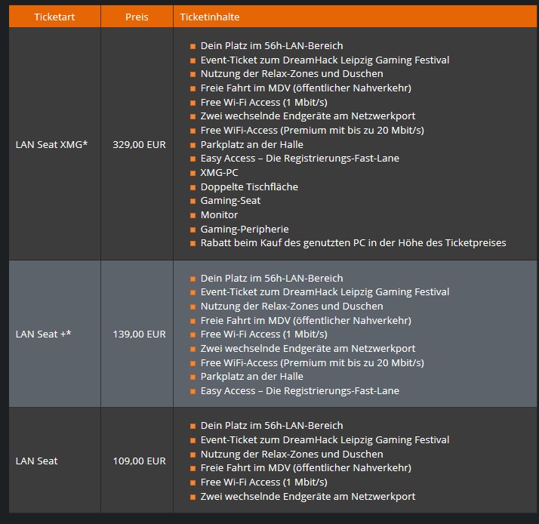Click the 139,00 EUR price
Image resolution: width=539 pixels, height=524 pixels.
[139, 334]
